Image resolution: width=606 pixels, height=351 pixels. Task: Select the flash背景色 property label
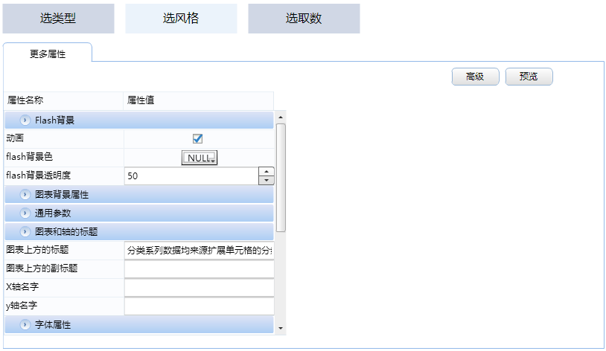(x=29, y=156)
